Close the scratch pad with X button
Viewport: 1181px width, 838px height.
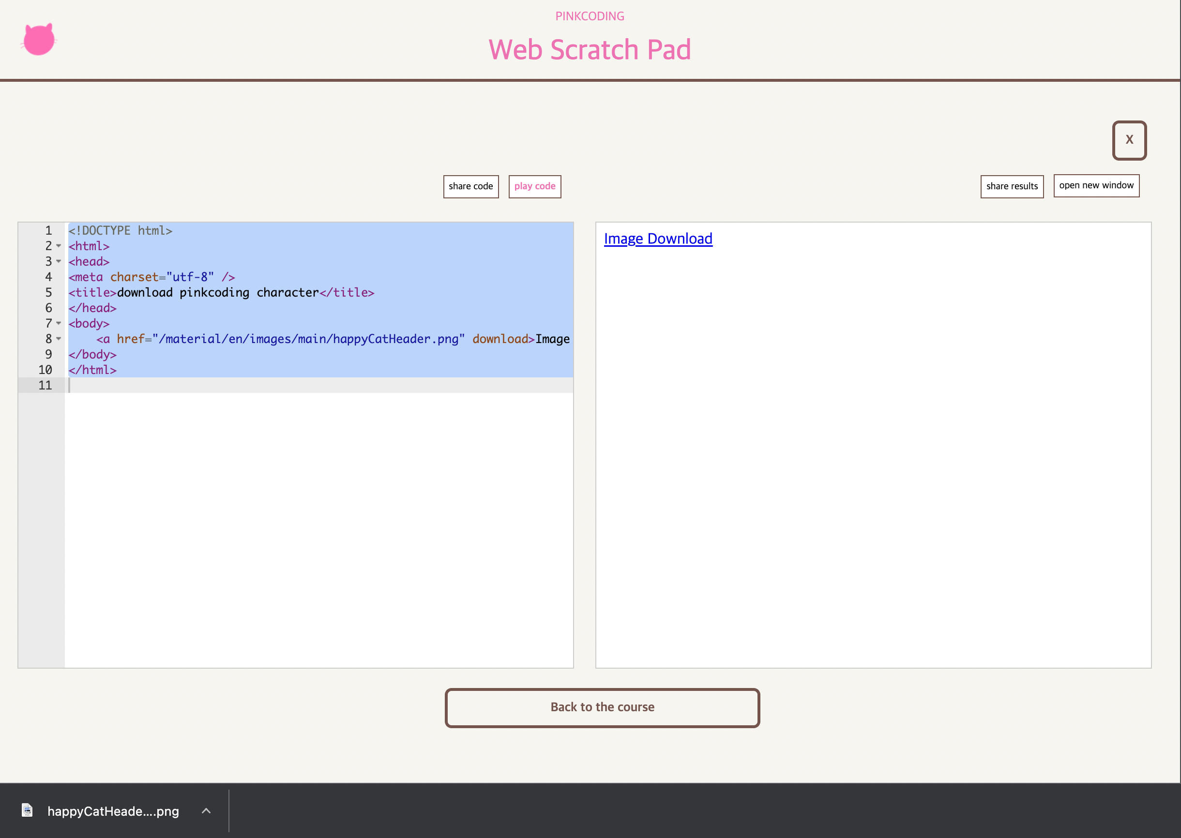(1129, 140)
